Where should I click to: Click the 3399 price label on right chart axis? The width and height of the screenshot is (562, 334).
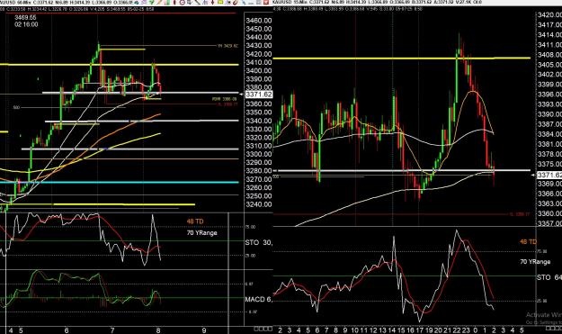pos(549,85)
